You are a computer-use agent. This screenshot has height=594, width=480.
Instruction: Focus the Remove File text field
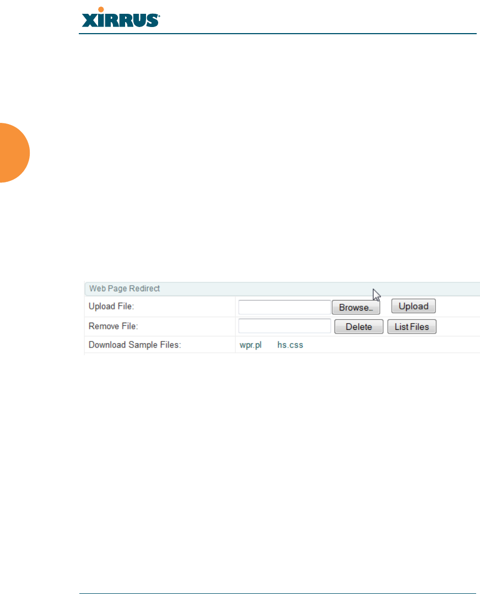[x=285, y=326]
